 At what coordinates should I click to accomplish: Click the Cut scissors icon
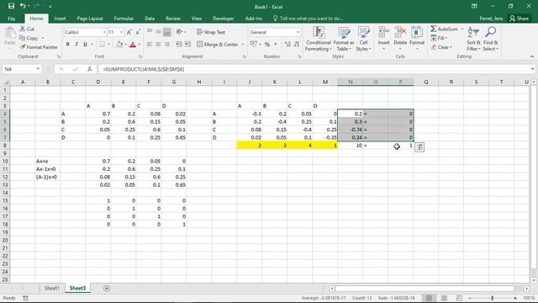[x=23, y=29]
